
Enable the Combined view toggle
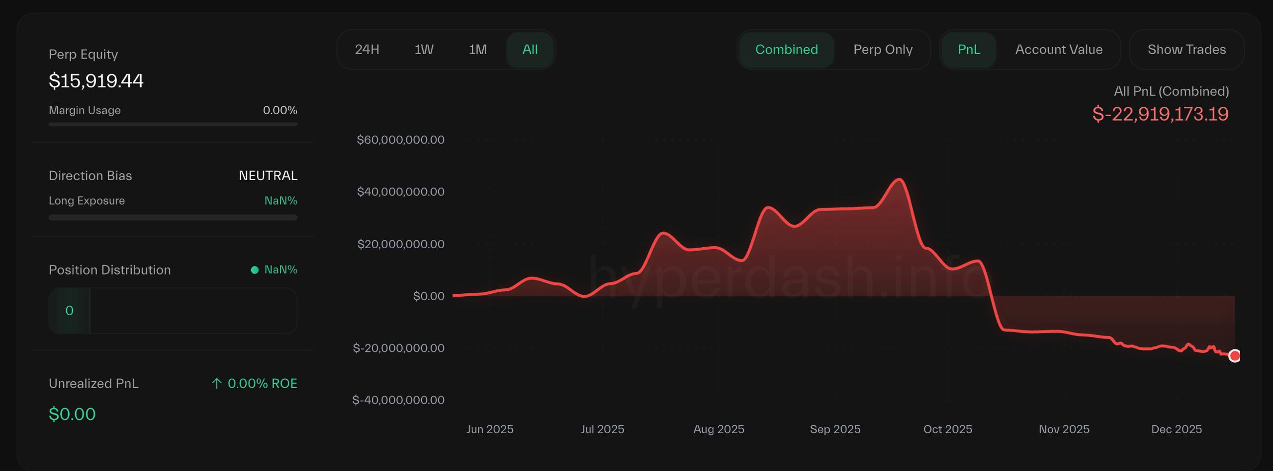(x=786, y=50)
